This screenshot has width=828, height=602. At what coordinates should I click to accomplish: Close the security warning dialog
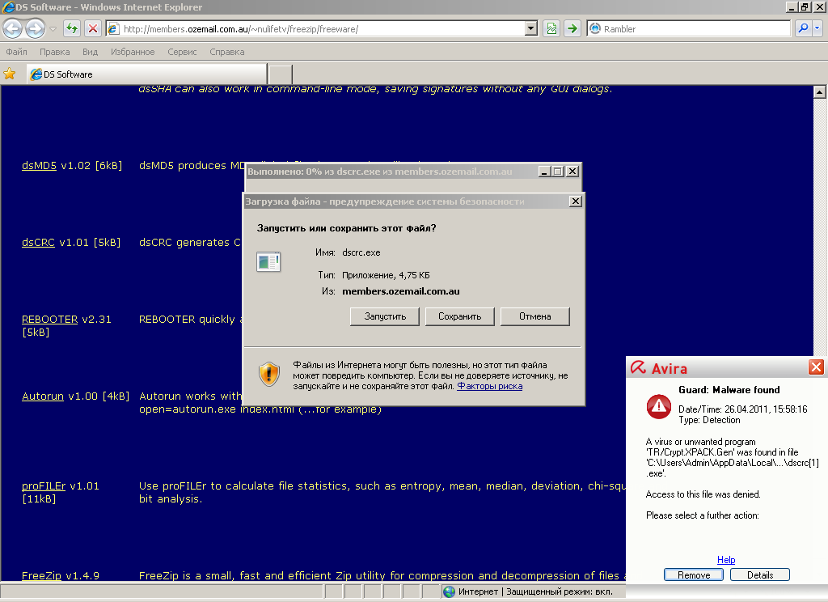coord(576,201)
